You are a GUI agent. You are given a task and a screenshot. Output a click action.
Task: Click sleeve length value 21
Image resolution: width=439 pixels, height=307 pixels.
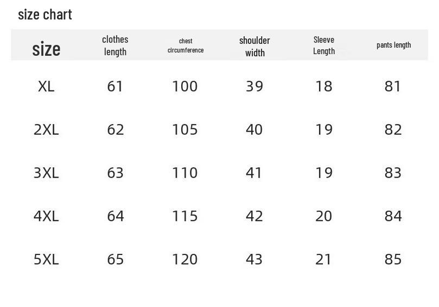click(323, 259)
